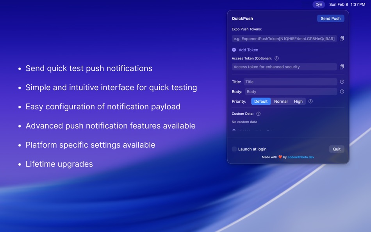Click the QuickPush icon in the menu bar
This screenshot has width=371, height=232.
pos(319,4)
